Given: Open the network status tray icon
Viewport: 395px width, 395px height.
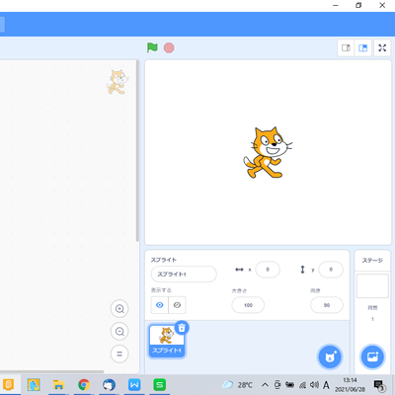Looking at the screenshot, I should 302,384.
